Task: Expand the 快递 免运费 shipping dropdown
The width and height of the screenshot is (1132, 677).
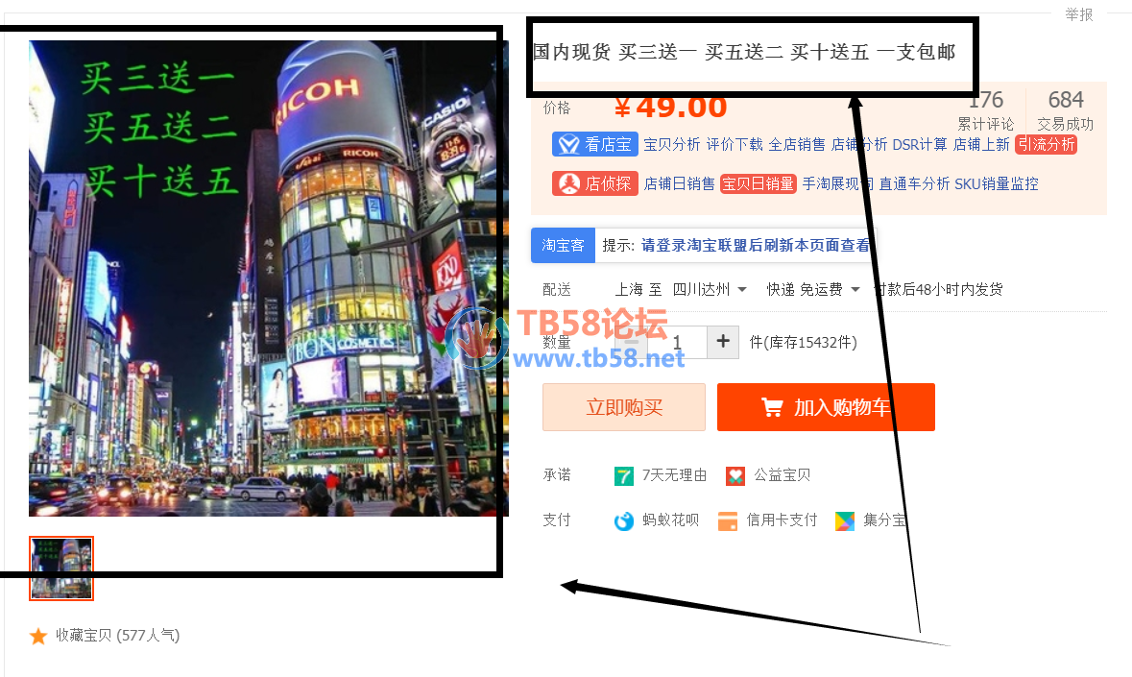Action: (813, 289)
